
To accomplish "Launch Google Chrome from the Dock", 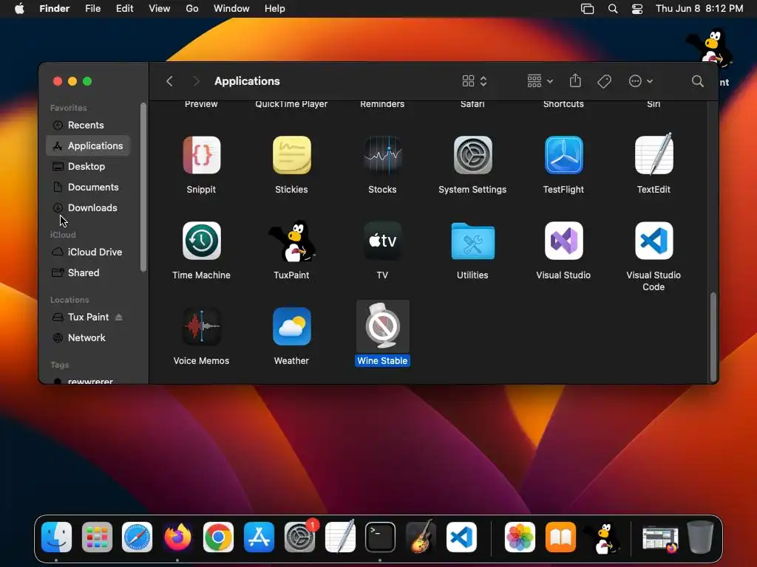I will pos(218,537).
